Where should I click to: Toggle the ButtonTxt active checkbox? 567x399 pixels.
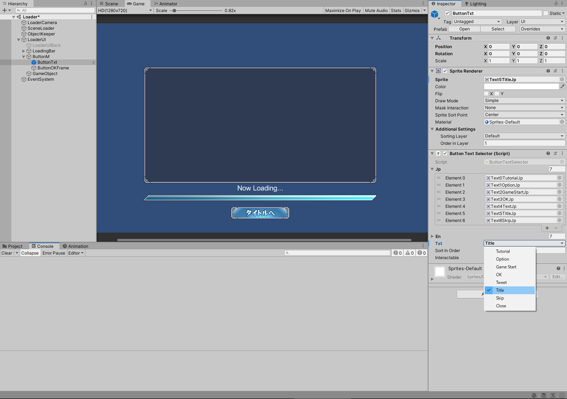pyautogui.click(x=447, y=13)
